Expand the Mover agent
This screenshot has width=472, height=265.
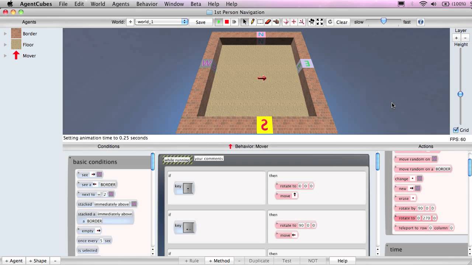coord(5,56)
